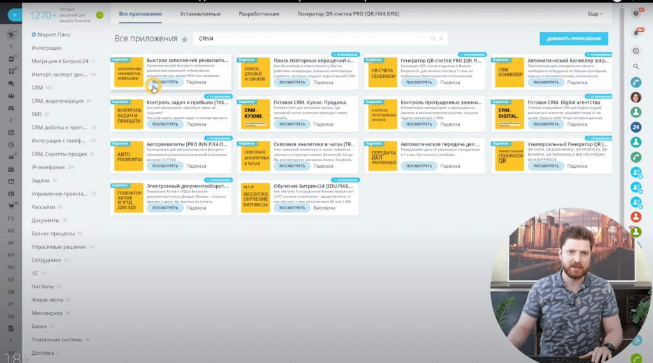This screenshot has height=363, width=653.
Task: Open the tasks checkmark icon in the left menu
Action: pyautogui.click(x=11, y=71)
